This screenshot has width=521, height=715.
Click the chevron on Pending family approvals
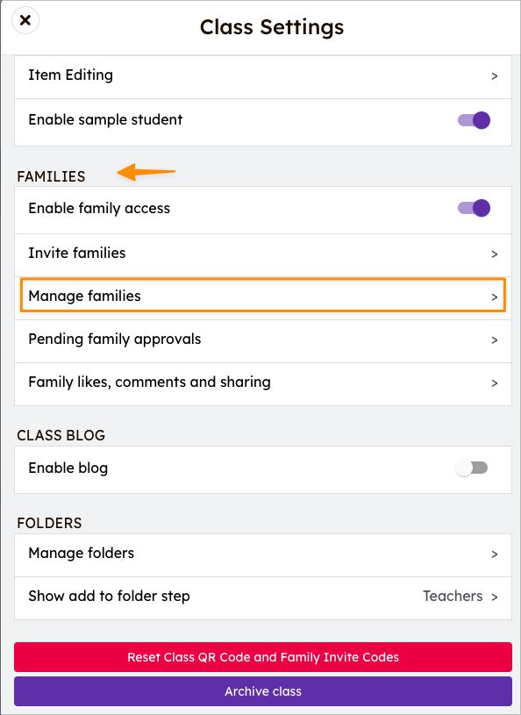(494, 340)
